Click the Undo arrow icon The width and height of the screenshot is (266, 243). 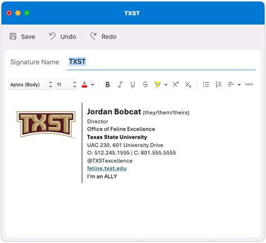pos(52,36)
